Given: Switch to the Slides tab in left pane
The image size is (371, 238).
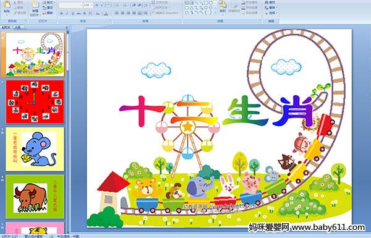Looking at the screenshot, I should pyautogui.click(x=6, y=27).
